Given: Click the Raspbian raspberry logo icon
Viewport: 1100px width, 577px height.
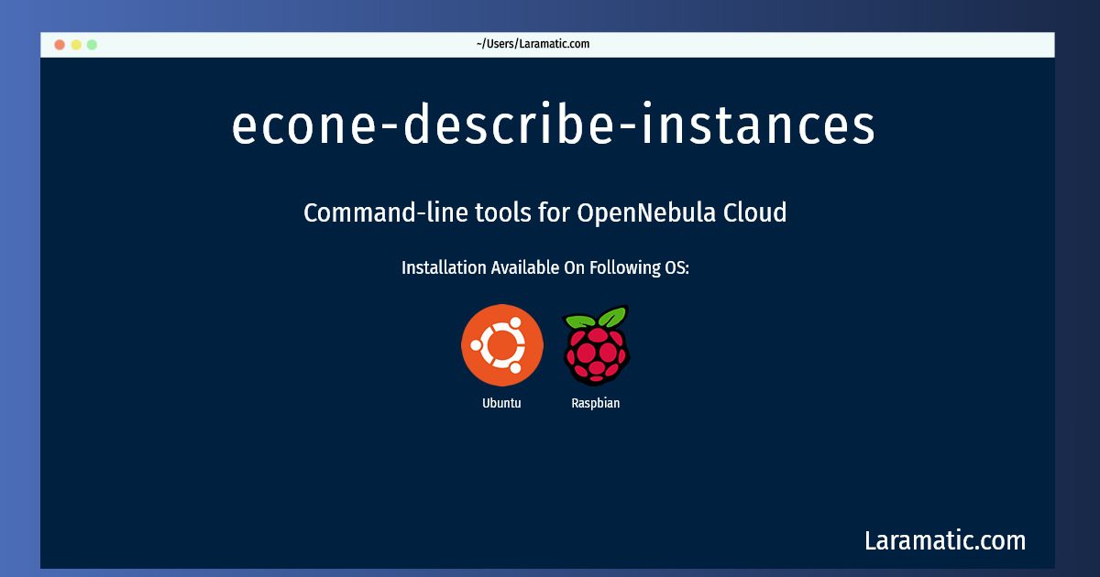Looking at the screenshot, I should tap(596, 345).
